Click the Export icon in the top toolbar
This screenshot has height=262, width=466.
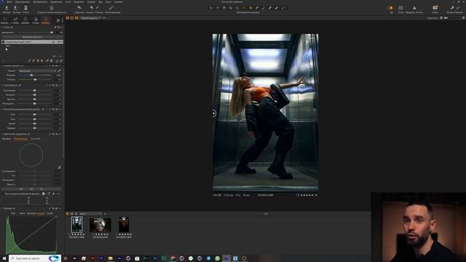click(15, 8)
